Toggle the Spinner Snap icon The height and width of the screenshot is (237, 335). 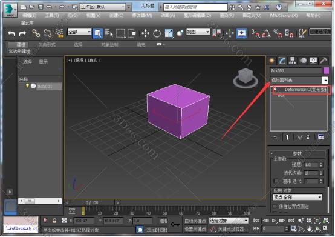289,33
